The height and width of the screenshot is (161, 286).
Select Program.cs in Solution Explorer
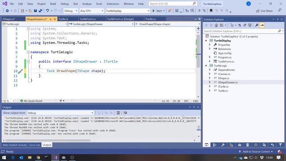(224, 57)
